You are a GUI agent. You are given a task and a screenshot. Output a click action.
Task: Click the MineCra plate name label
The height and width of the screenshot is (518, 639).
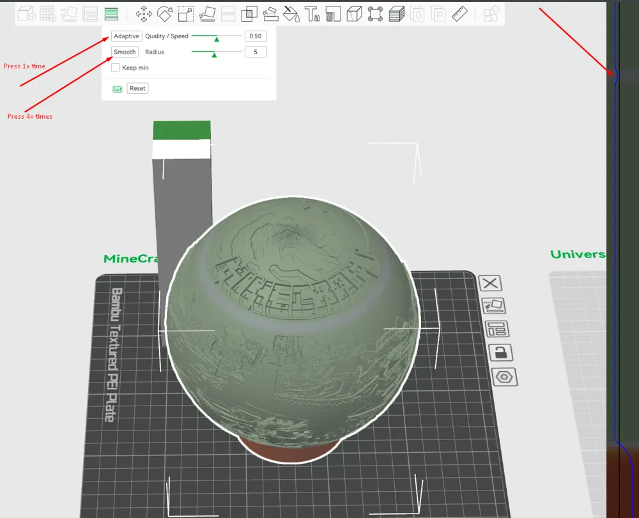tap(130, 259)
